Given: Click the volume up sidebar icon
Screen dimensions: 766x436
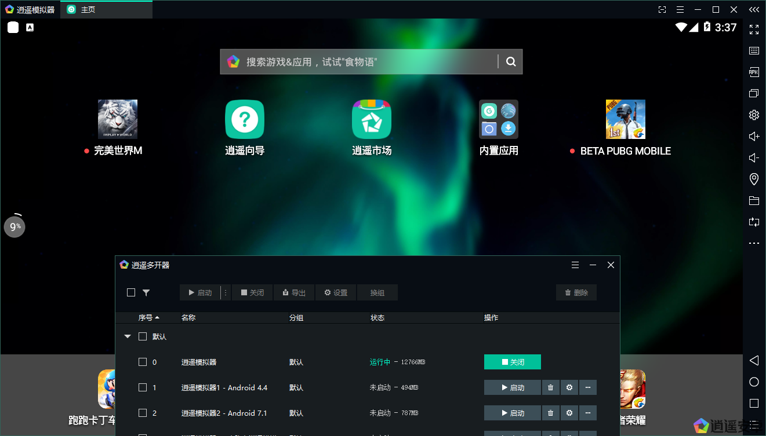Looking at the screenshot, I should tap(754, 137).
